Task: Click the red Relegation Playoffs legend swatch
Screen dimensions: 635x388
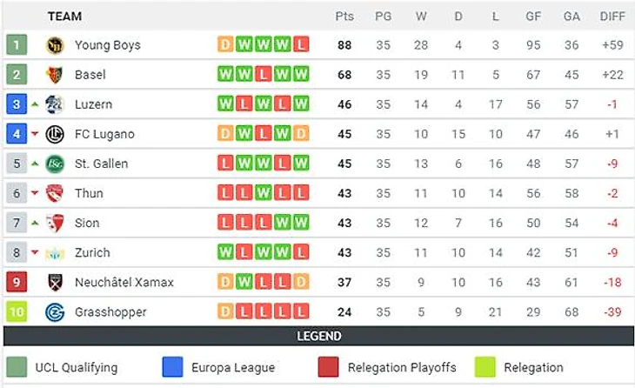Action: [x=328, y=367]
